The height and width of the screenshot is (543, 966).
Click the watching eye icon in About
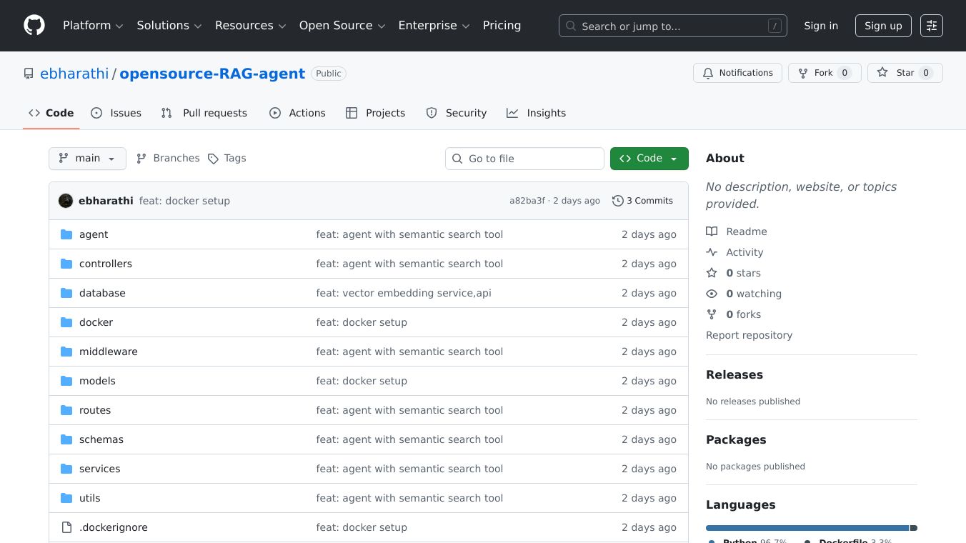[x=712, y=293]
